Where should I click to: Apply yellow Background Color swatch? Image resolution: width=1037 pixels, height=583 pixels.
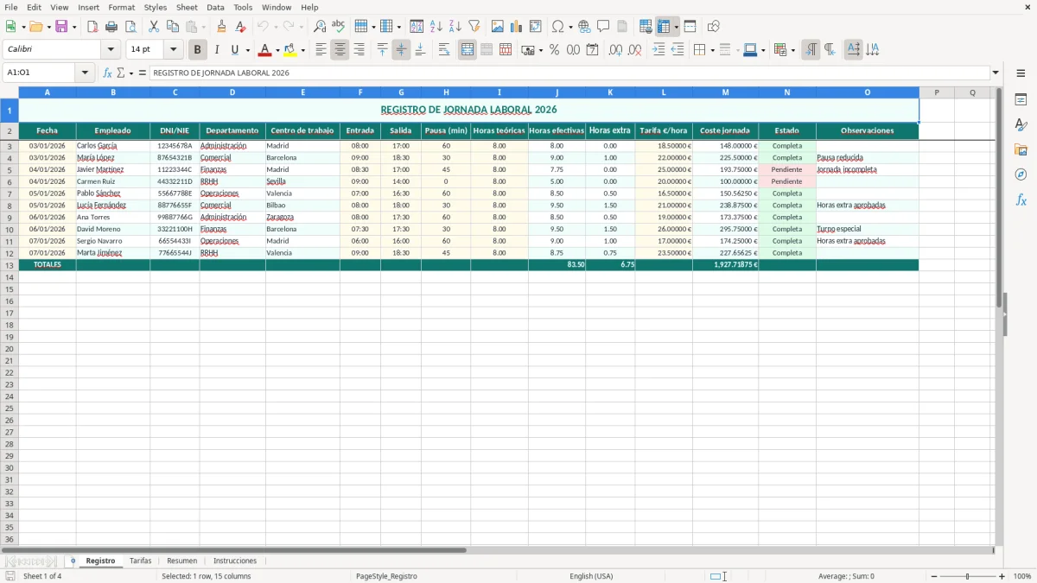(x=289, y=50)
